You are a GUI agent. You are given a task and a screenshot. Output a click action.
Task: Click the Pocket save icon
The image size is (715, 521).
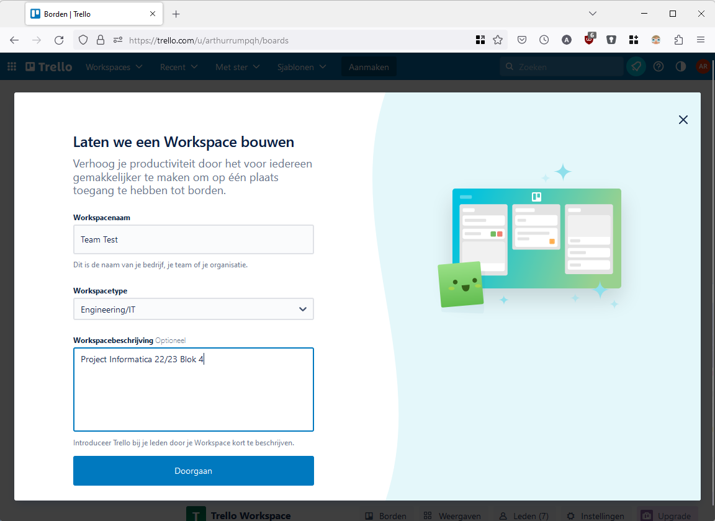[522, 40]
